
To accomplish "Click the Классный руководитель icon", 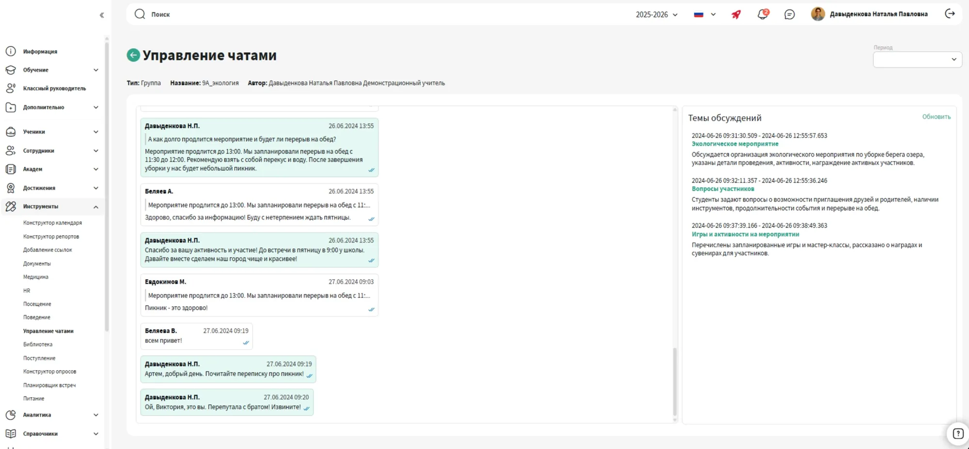I will click(x=11, y=88).
